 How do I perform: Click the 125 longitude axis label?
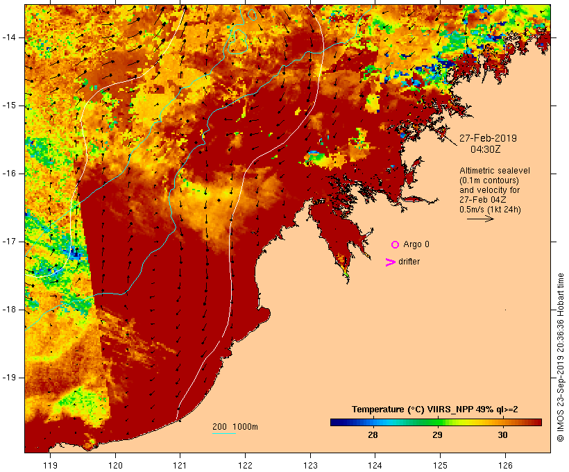440,465
